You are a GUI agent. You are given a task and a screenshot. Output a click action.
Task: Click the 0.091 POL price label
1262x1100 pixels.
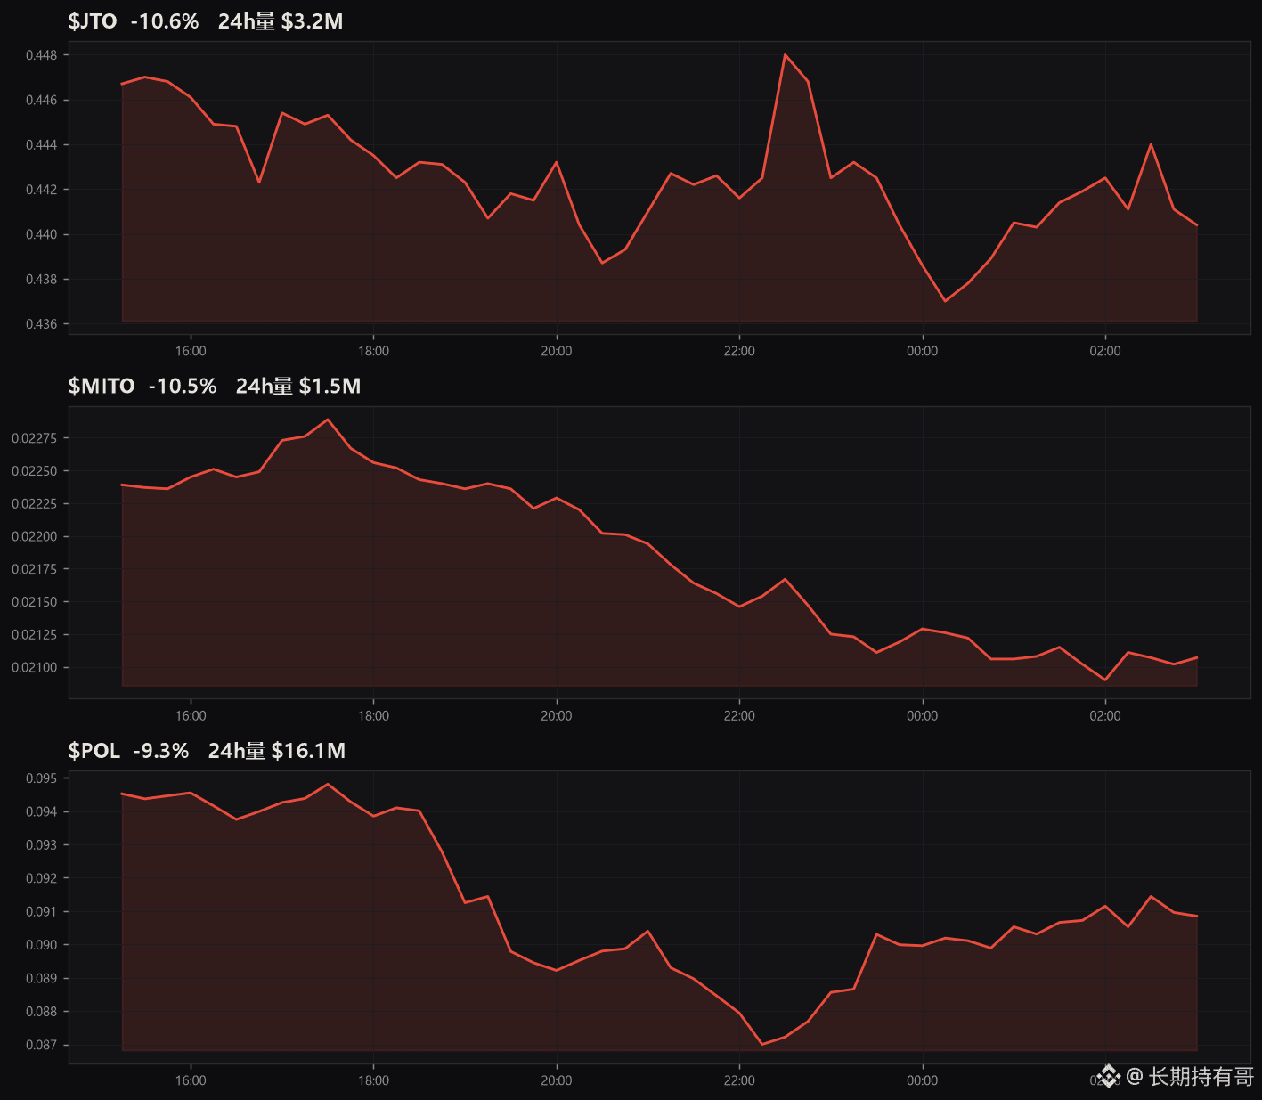(41, 912)
